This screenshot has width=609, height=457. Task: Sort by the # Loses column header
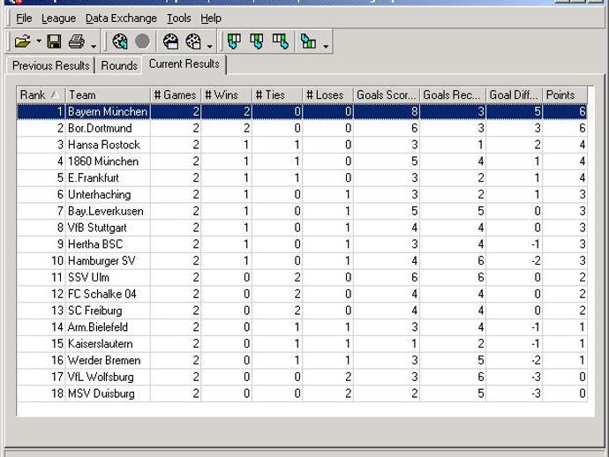pyautogui.click(x=327, y=94)
